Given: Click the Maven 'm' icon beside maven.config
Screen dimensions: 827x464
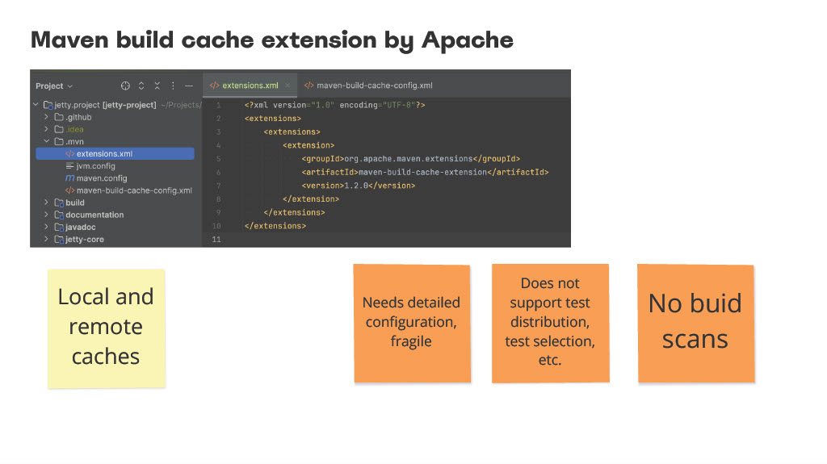Looking at the screenshot, I should click(x=69, y=178).
